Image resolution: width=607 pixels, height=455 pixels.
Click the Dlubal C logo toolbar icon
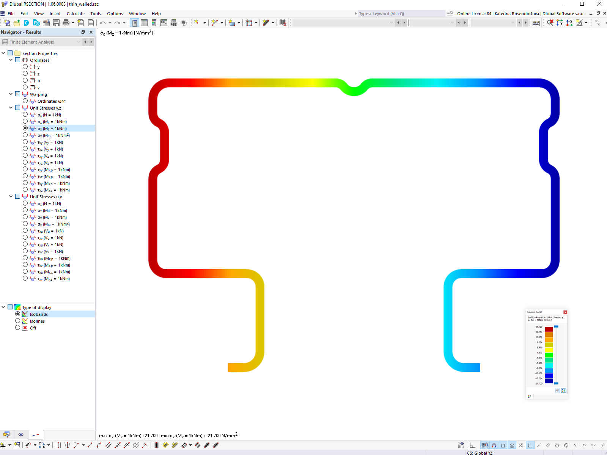click(27, 23)
